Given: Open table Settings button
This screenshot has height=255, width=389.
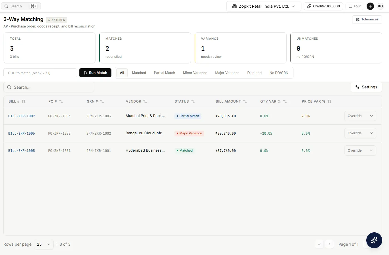Looking at the screenshot, I should 366,87.
